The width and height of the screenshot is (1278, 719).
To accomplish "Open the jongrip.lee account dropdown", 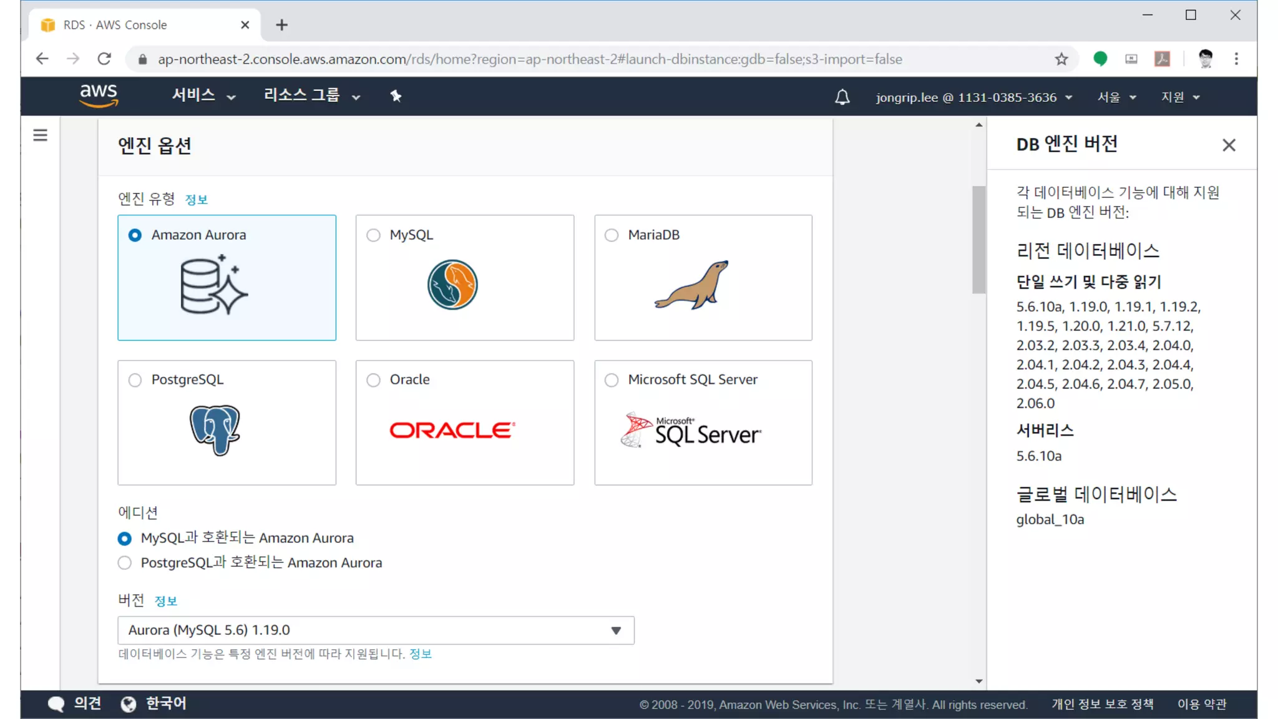I will (973, 97).
